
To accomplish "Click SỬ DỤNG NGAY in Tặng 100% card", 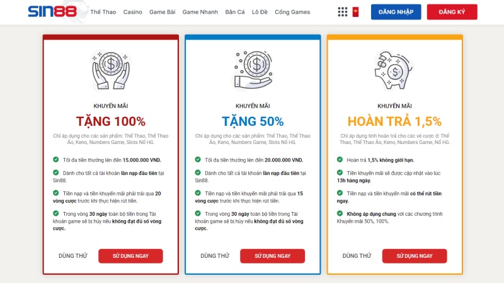I will coord(130,256).
